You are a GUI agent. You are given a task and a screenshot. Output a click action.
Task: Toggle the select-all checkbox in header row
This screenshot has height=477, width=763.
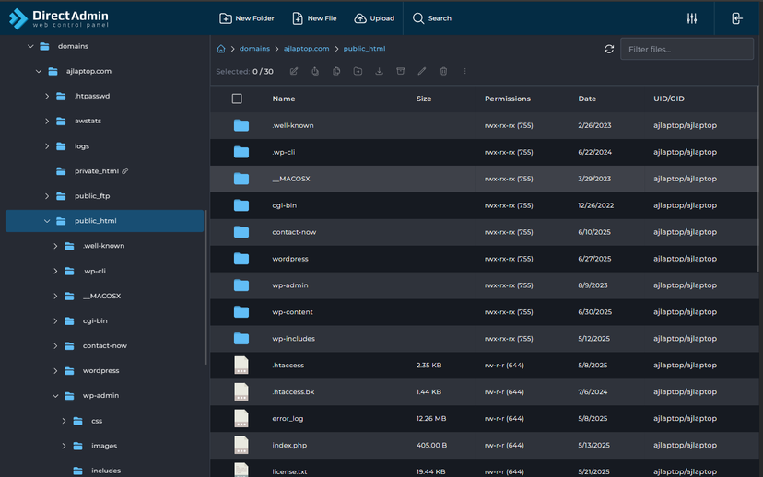click(x=237, y=99)
